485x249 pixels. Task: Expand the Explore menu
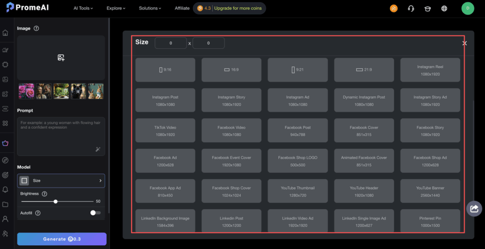point(116,9)
